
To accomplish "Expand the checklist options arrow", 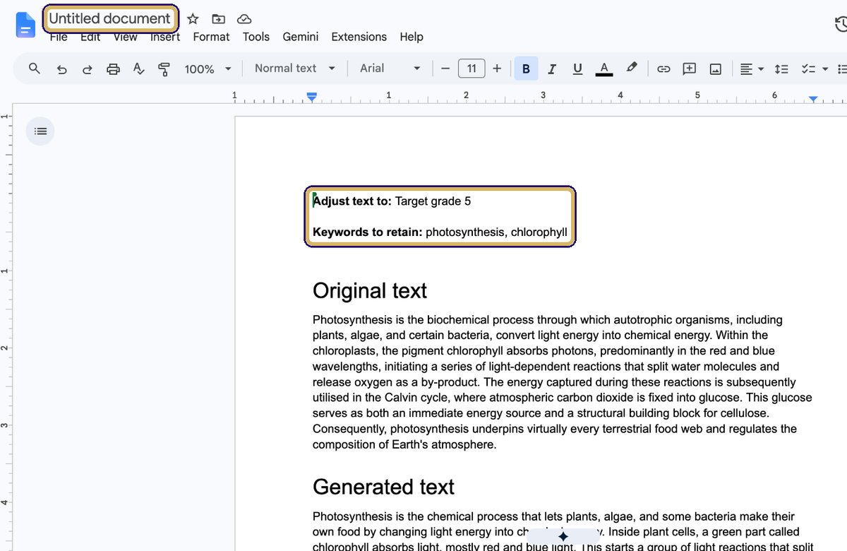I will pyautogui.click(x=825, y=69).
